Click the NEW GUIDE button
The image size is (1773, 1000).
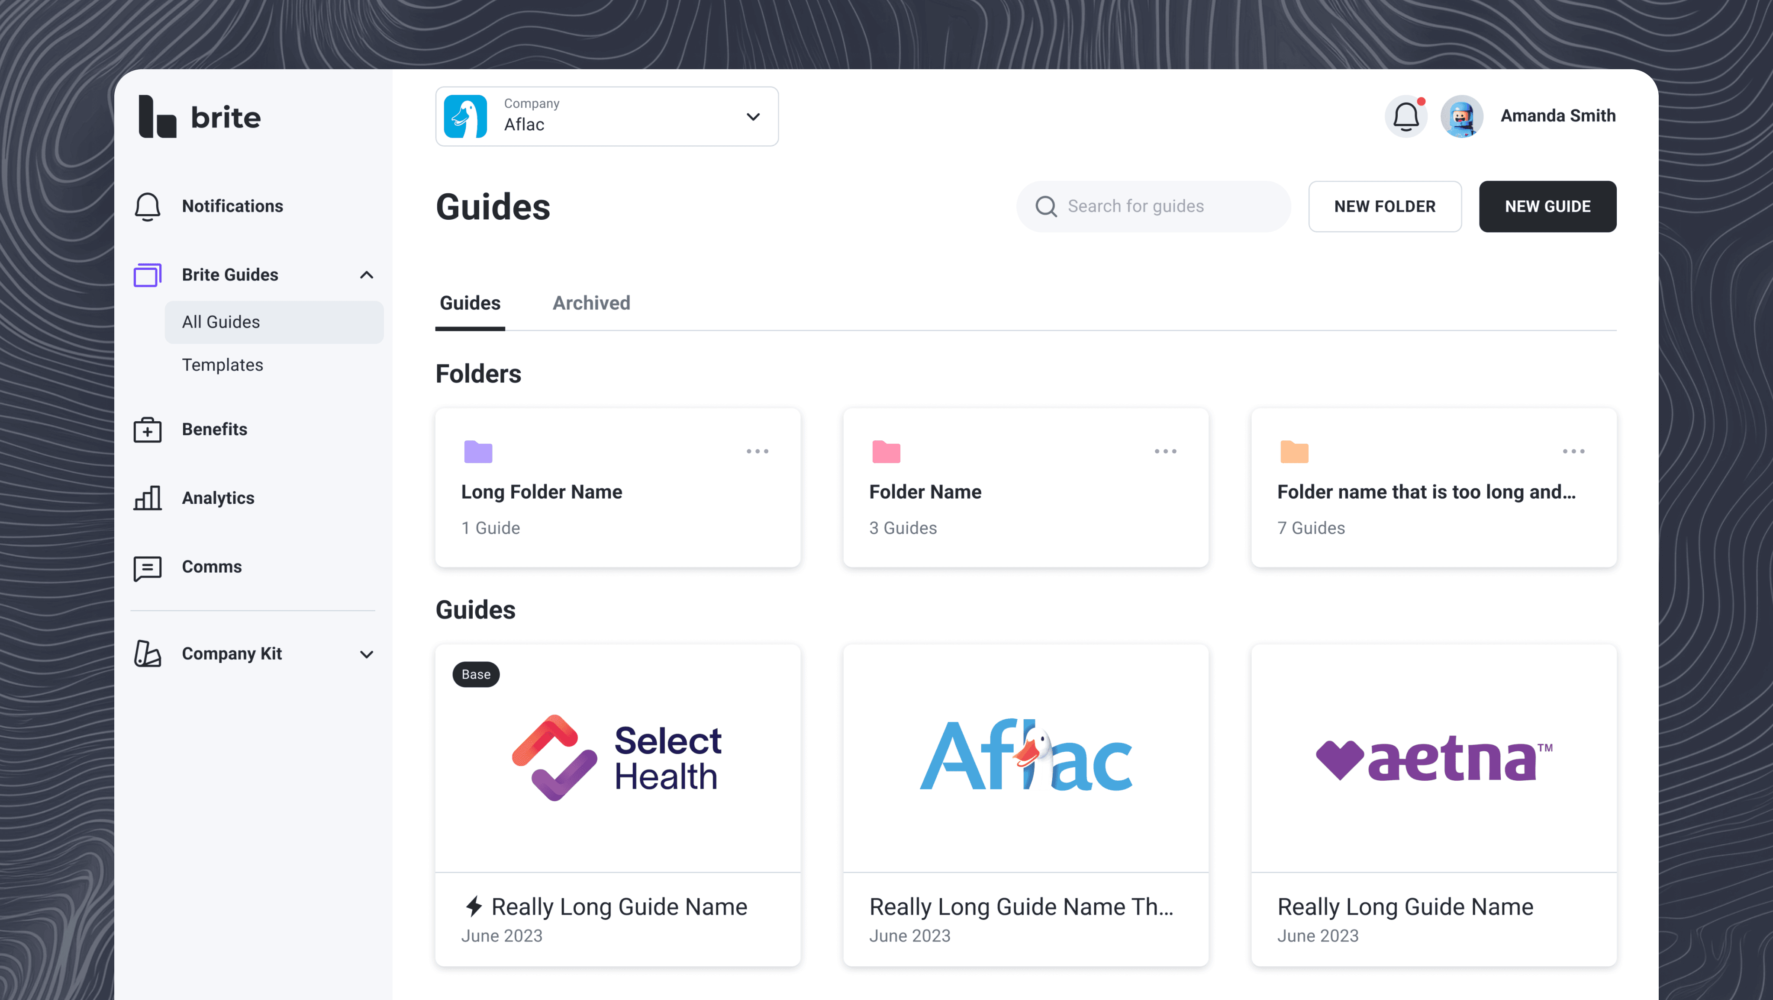pyautogui.click(x=1547, y=206)
